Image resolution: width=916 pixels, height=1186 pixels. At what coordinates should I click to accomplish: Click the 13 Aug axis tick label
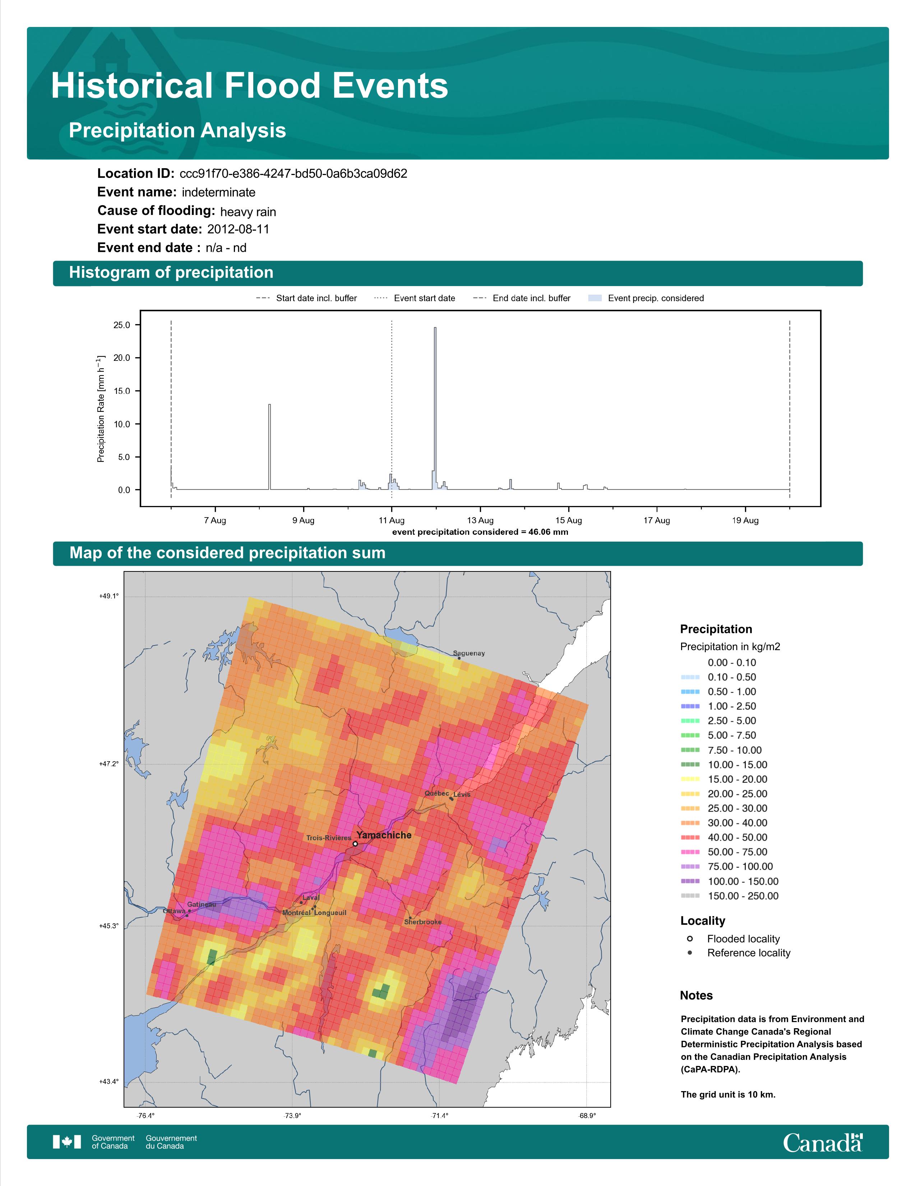click(x=480, y=520)
